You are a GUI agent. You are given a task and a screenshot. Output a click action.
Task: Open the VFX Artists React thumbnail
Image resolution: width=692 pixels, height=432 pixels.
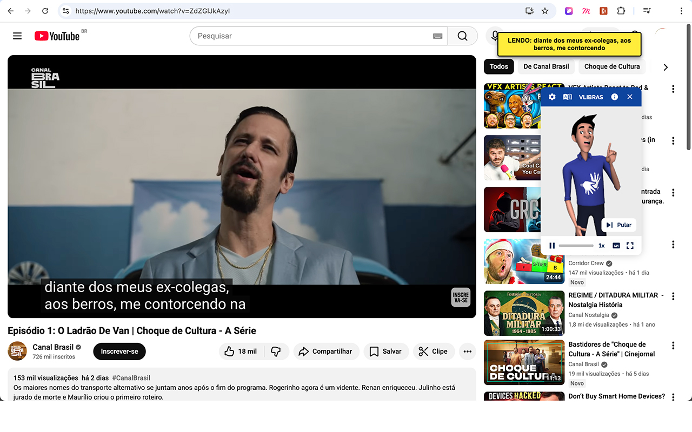point(512,106)
